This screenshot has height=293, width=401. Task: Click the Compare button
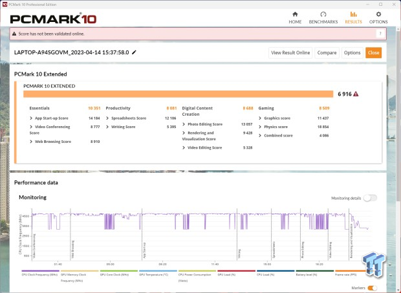tap(327, 52)
